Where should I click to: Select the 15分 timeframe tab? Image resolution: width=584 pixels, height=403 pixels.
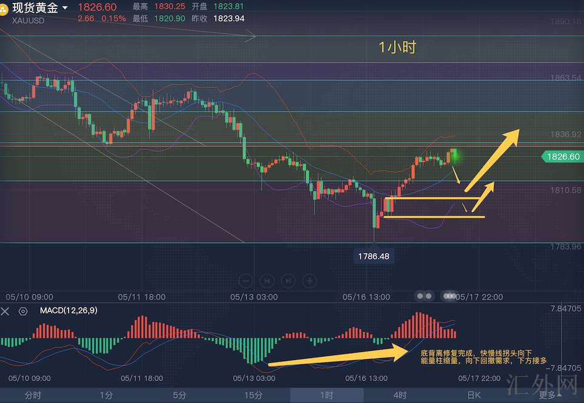click(x=253, y=395)
